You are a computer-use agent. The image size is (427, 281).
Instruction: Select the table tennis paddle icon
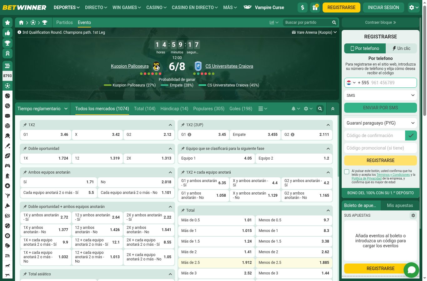tap(8, 136)
